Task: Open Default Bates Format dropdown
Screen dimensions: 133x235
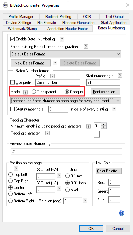Action: point(66,54)
